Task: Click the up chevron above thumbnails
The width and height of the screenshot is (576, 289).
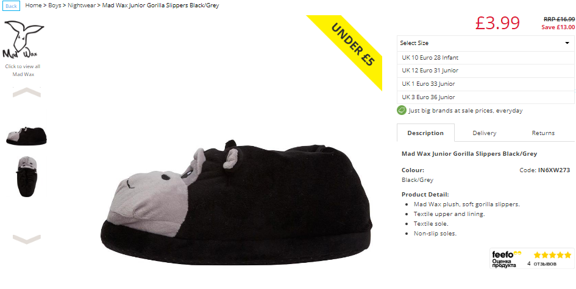Action: [x=26, y=92]
